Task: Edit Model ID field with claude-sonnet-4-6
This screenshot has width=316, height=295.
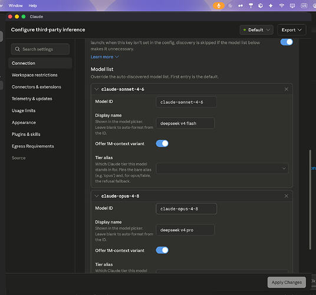Action: click(x=186, y=102)
